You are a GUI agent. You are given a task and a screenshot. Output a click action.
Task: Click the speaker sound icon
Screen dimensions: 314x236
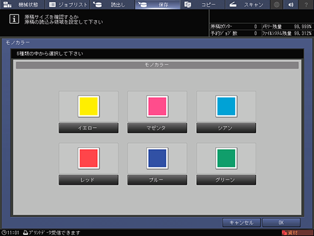coord(291,4)
